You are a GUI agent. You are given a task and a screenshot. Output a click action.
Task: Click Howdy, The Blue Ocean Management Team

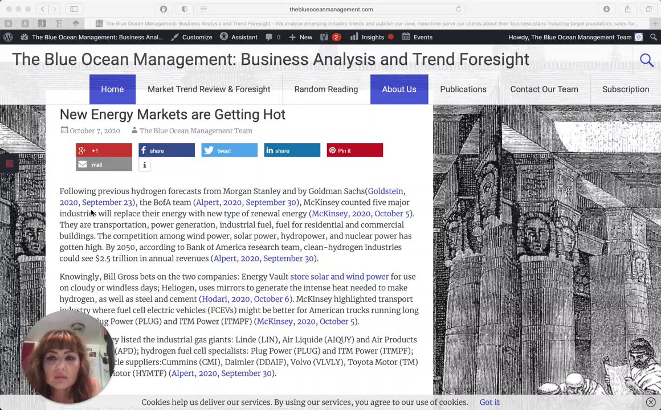coord(575,37)
